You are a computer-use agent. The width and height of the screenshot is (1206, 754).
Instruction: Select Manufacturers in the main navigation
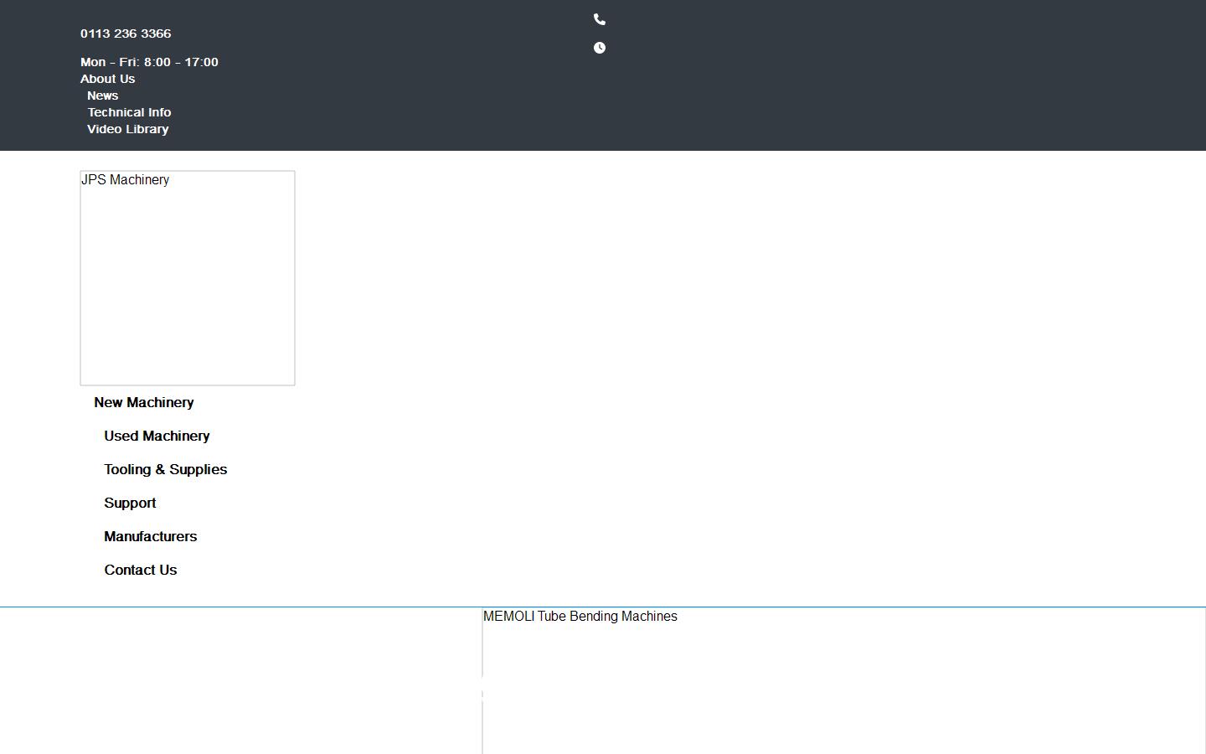click(150, 536)
